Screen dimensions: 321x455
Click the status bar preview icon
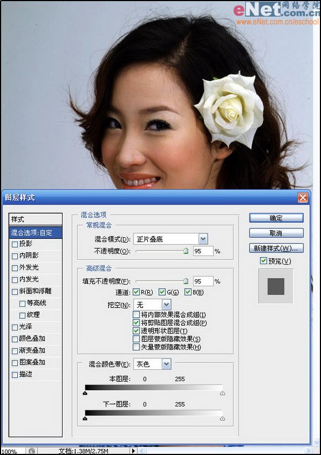click(x=32, y=451)
